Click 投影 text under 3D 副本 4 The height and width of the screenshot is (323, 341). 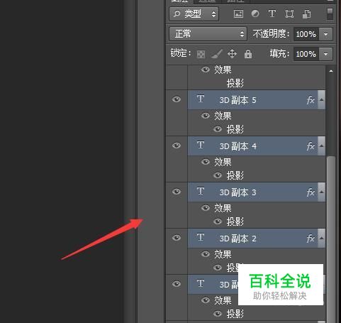[235, 175]
